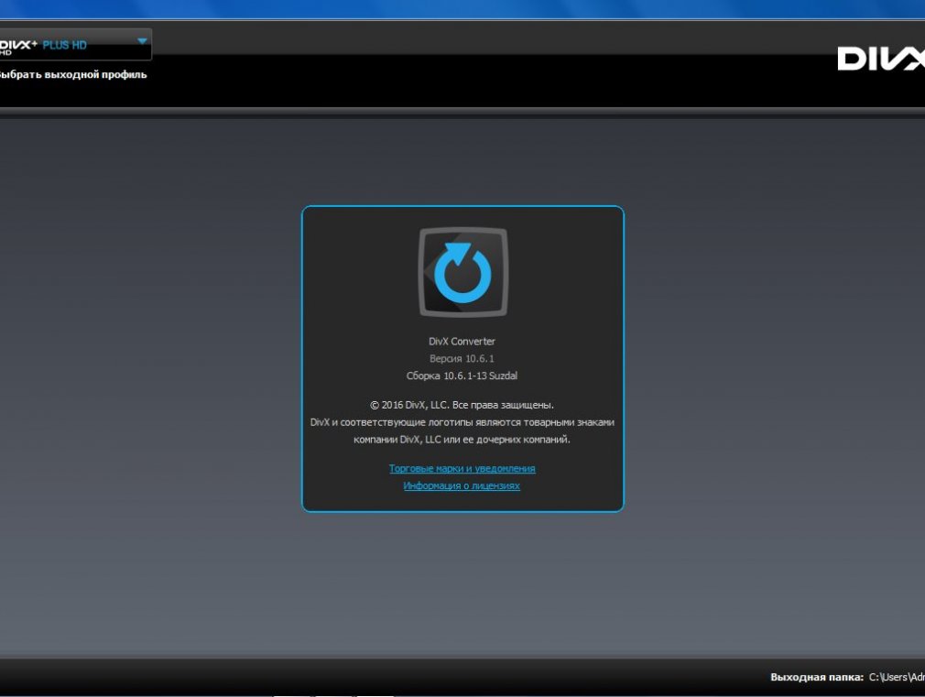The image size is (925, 697).
Task: Click the DivX+ HD logo in profile box
Action: [18, 47]
